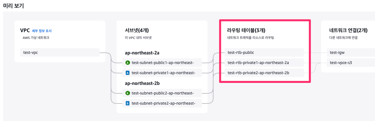Select the test-vpc resource box
375x121 pixels.
(60, 52)
